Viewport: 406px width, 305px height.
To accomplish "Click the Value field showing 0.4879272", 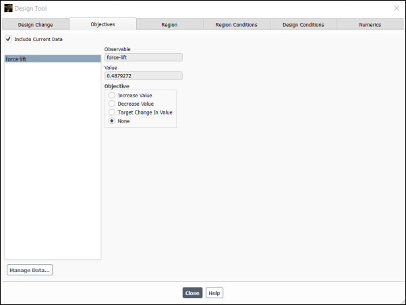I will (x=144, y=75).
